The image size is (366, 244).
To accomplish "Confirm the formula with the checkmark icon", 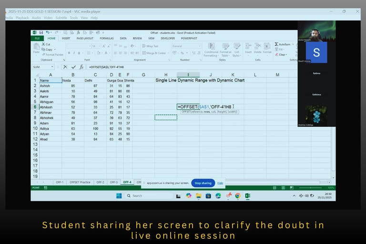I will [x=73, y=67].
